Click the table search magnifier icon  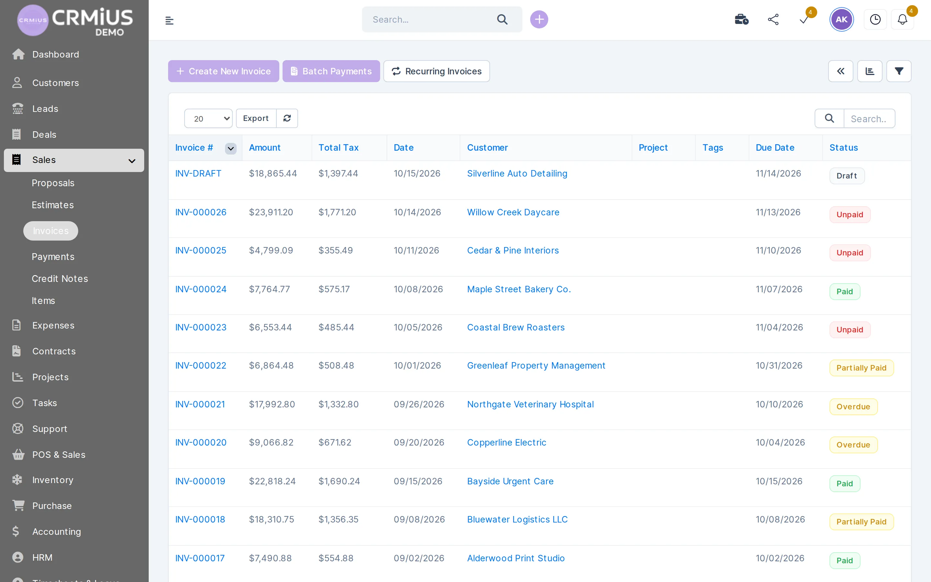coord(829,118)
